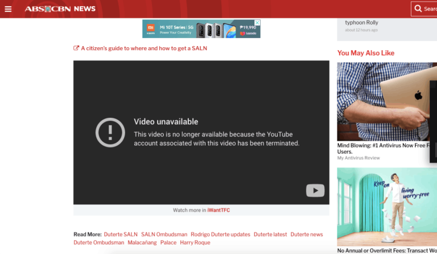Open the Rodrigo Duterte updates tag

(220, 235)
